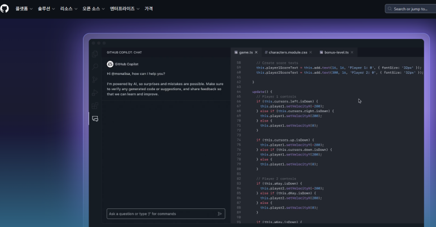Image resolution: width=436 pixels, height=227 pixels.
Task: Switch to the game.ts tab
Action: tap(246, 52)
